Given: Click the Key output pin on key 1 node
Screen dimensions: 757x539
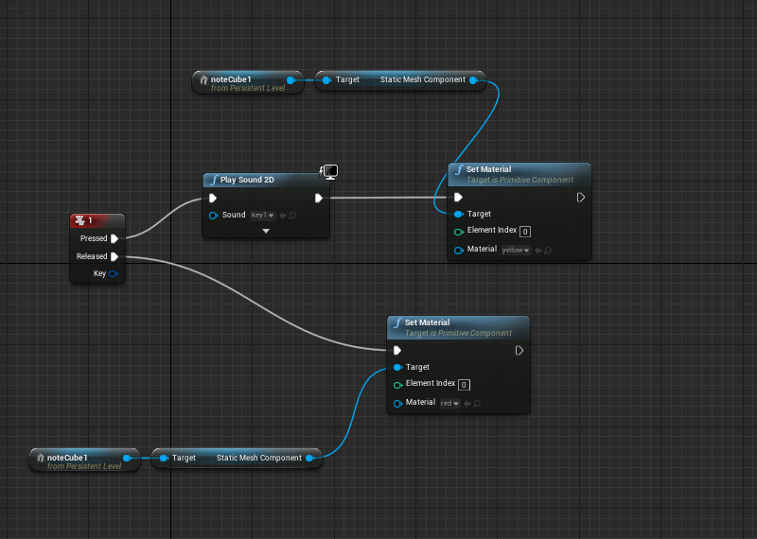Looking at the screenshot, I should (x=114, y=273).
